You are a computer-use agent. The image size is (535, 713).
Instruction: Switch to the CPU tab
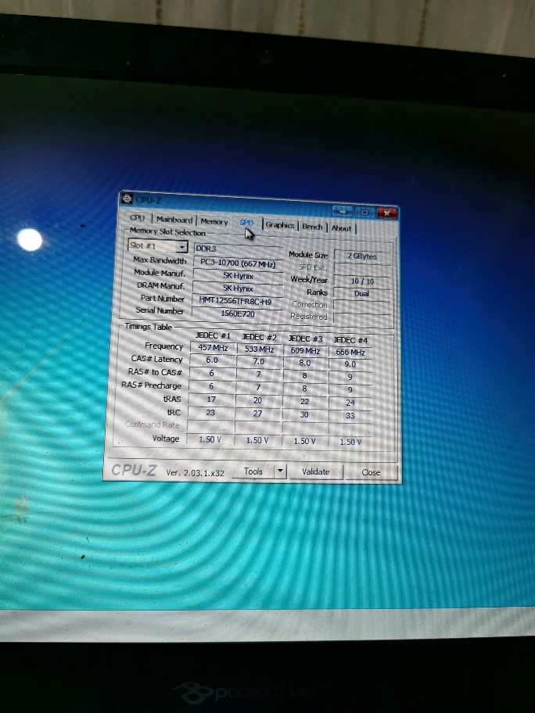pos(138,219)
